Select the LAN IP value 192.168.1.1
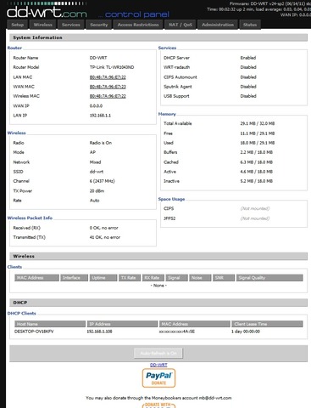This screenshot has width=311, height=408. tap(100, 116)
